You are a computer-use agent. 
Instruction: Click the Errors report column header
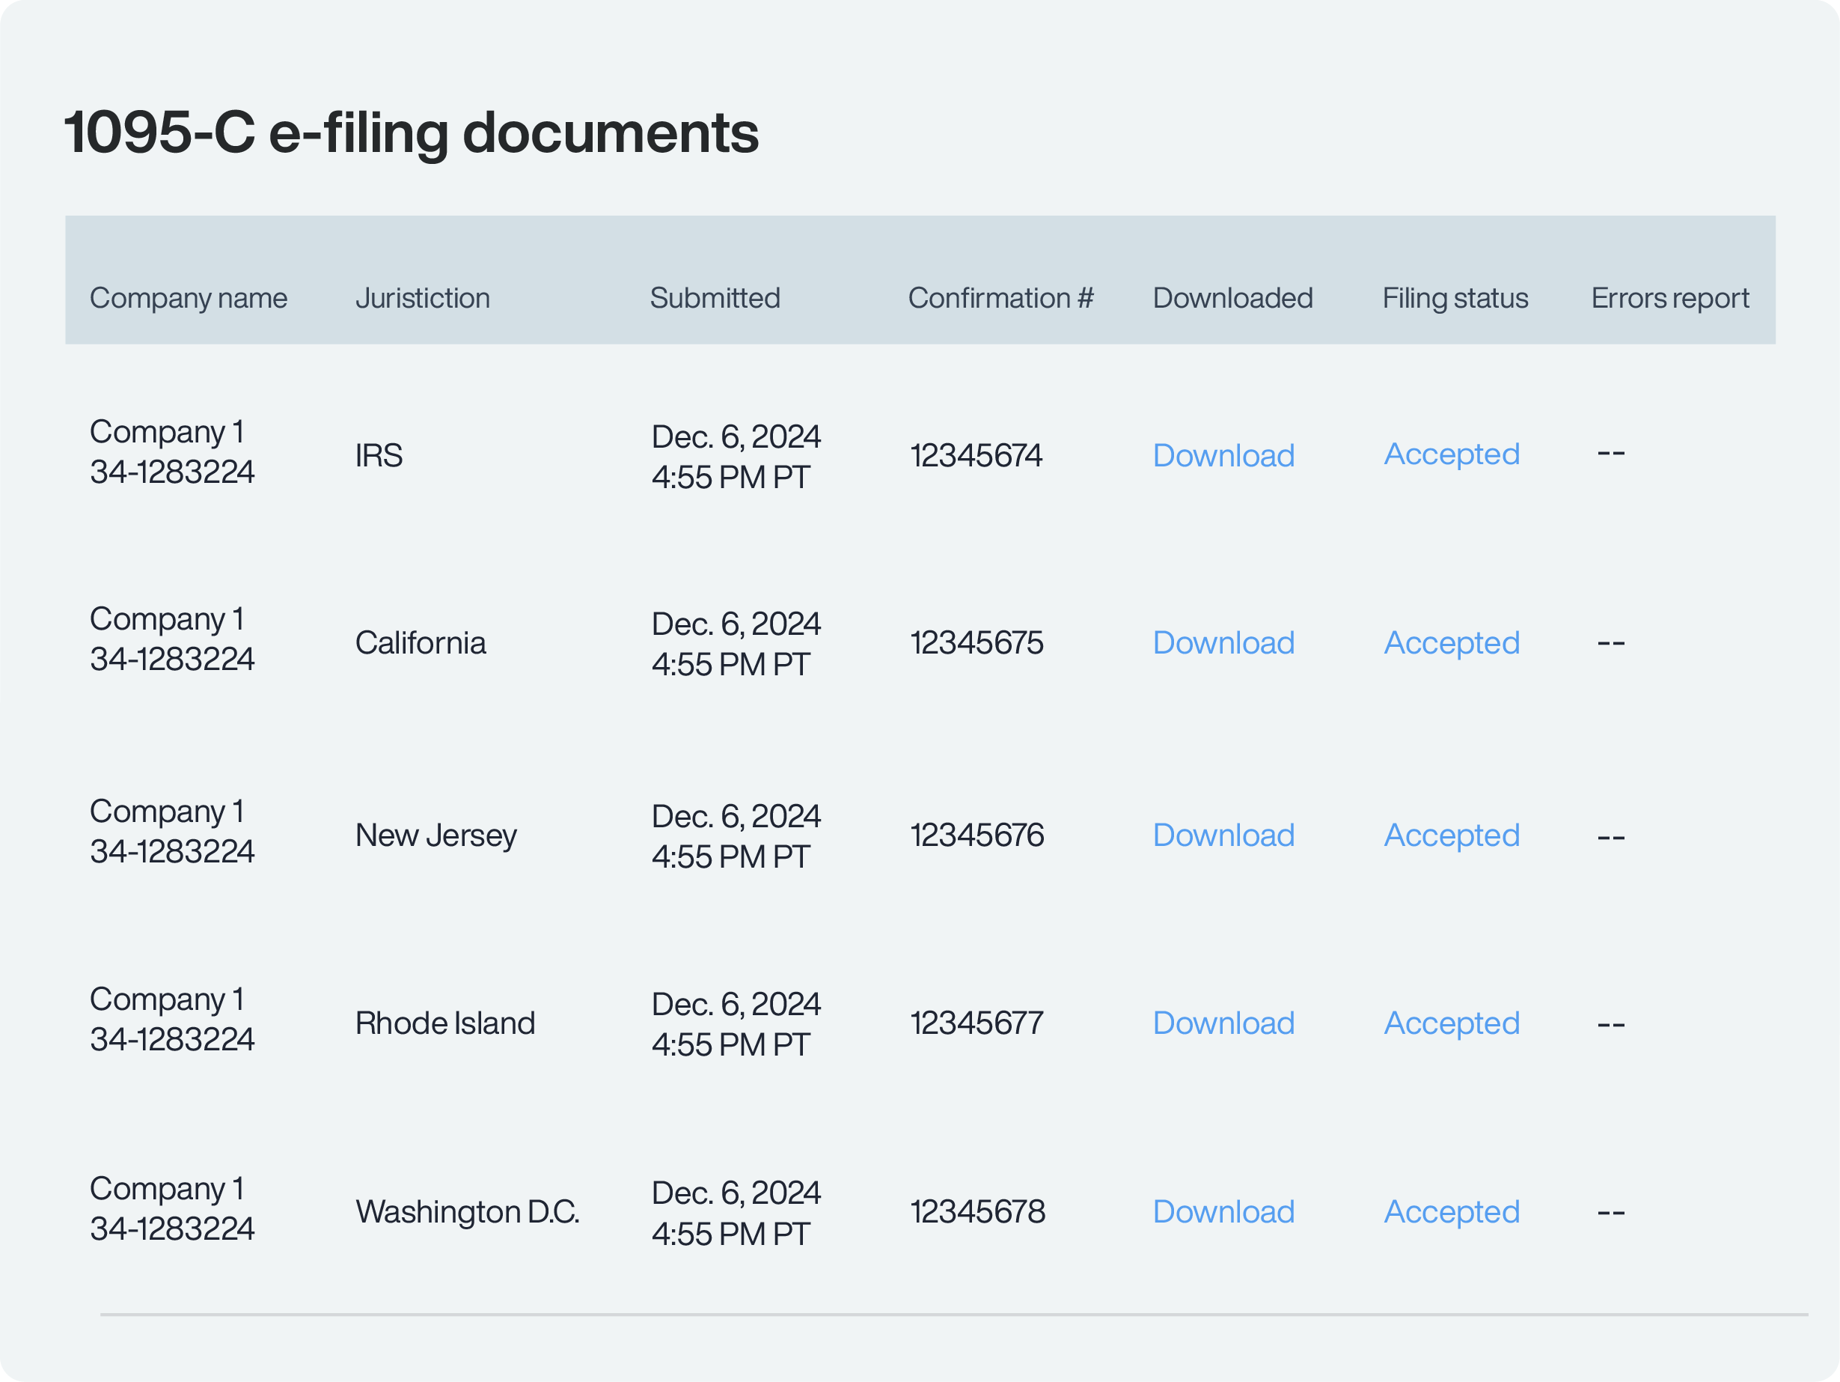[1669, 298]
